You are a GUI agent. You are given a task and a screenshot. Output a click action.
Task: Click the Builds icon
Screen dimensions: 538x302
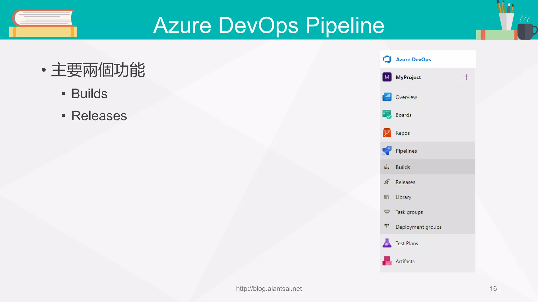(x=387, y=167)
